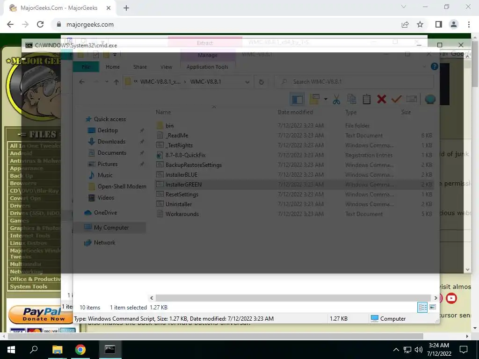This screenshot has height=359, width=479.
Task: Click the folder options icon in toolbar
Action: pyautogui.click(x=315, y=99)
